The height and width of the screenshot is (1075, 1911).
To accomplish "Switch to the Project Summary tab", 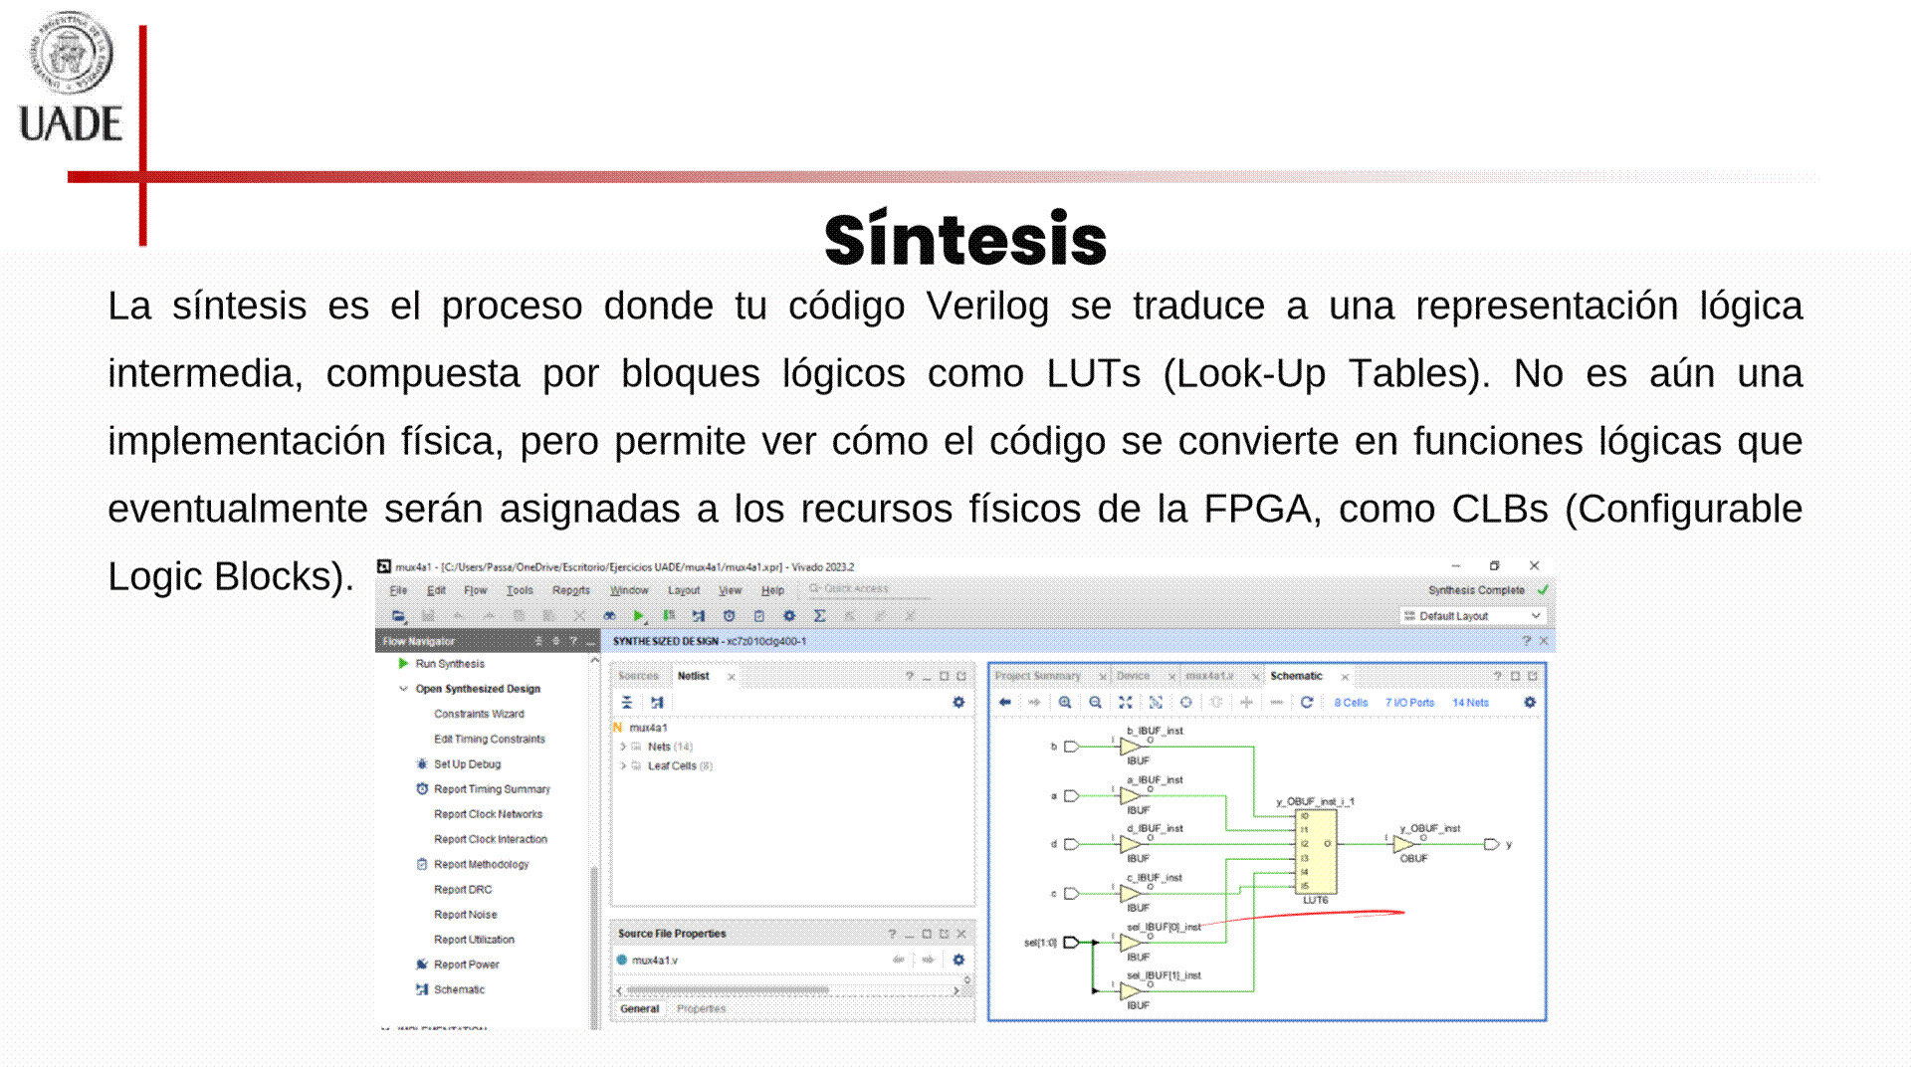I will (1037, 676).
